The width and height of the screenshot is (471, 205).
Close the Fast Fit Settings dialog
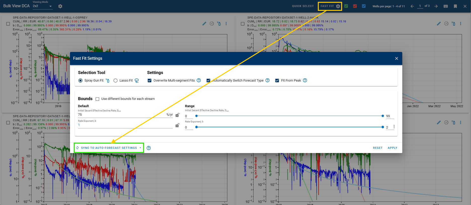(x=396, y=58)
